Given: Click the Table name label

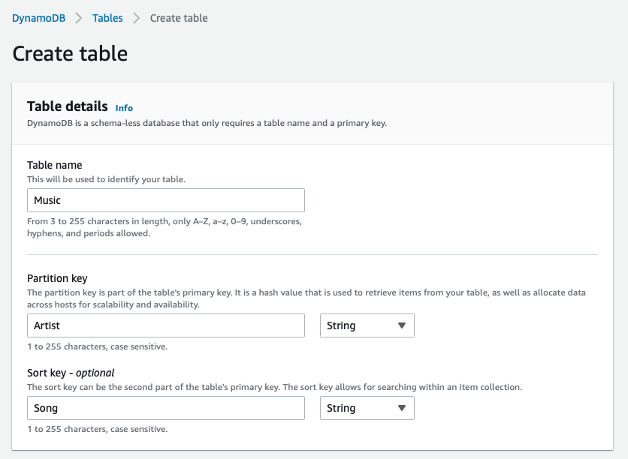Looking at the screenshot, I should pos(55,165).
